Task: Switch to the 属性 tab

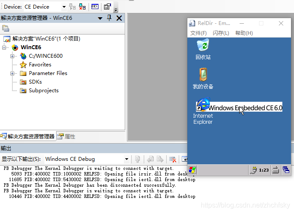Action: [x=66, y=136]
